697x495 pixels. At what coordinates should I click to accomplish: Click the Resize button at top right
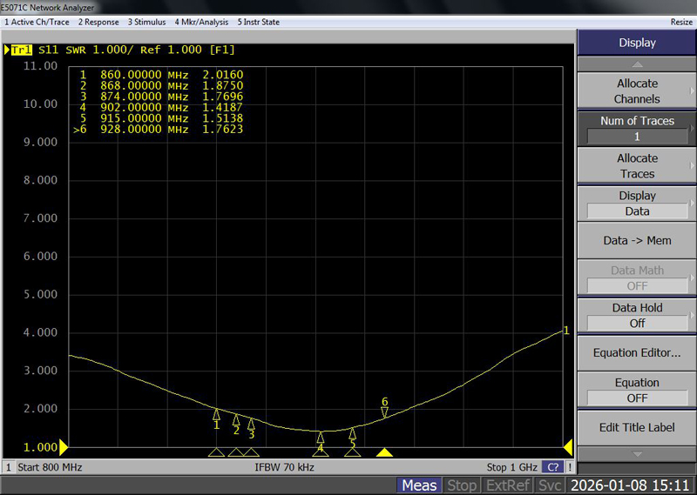click(680, 22)
